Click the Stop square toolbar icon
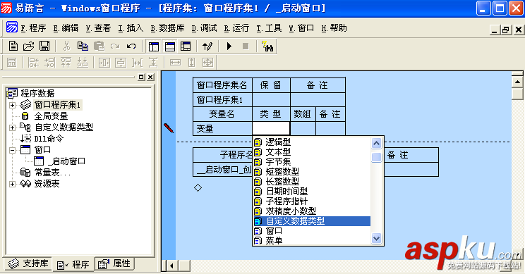This screenshot has width=525, height=274. 246,46
